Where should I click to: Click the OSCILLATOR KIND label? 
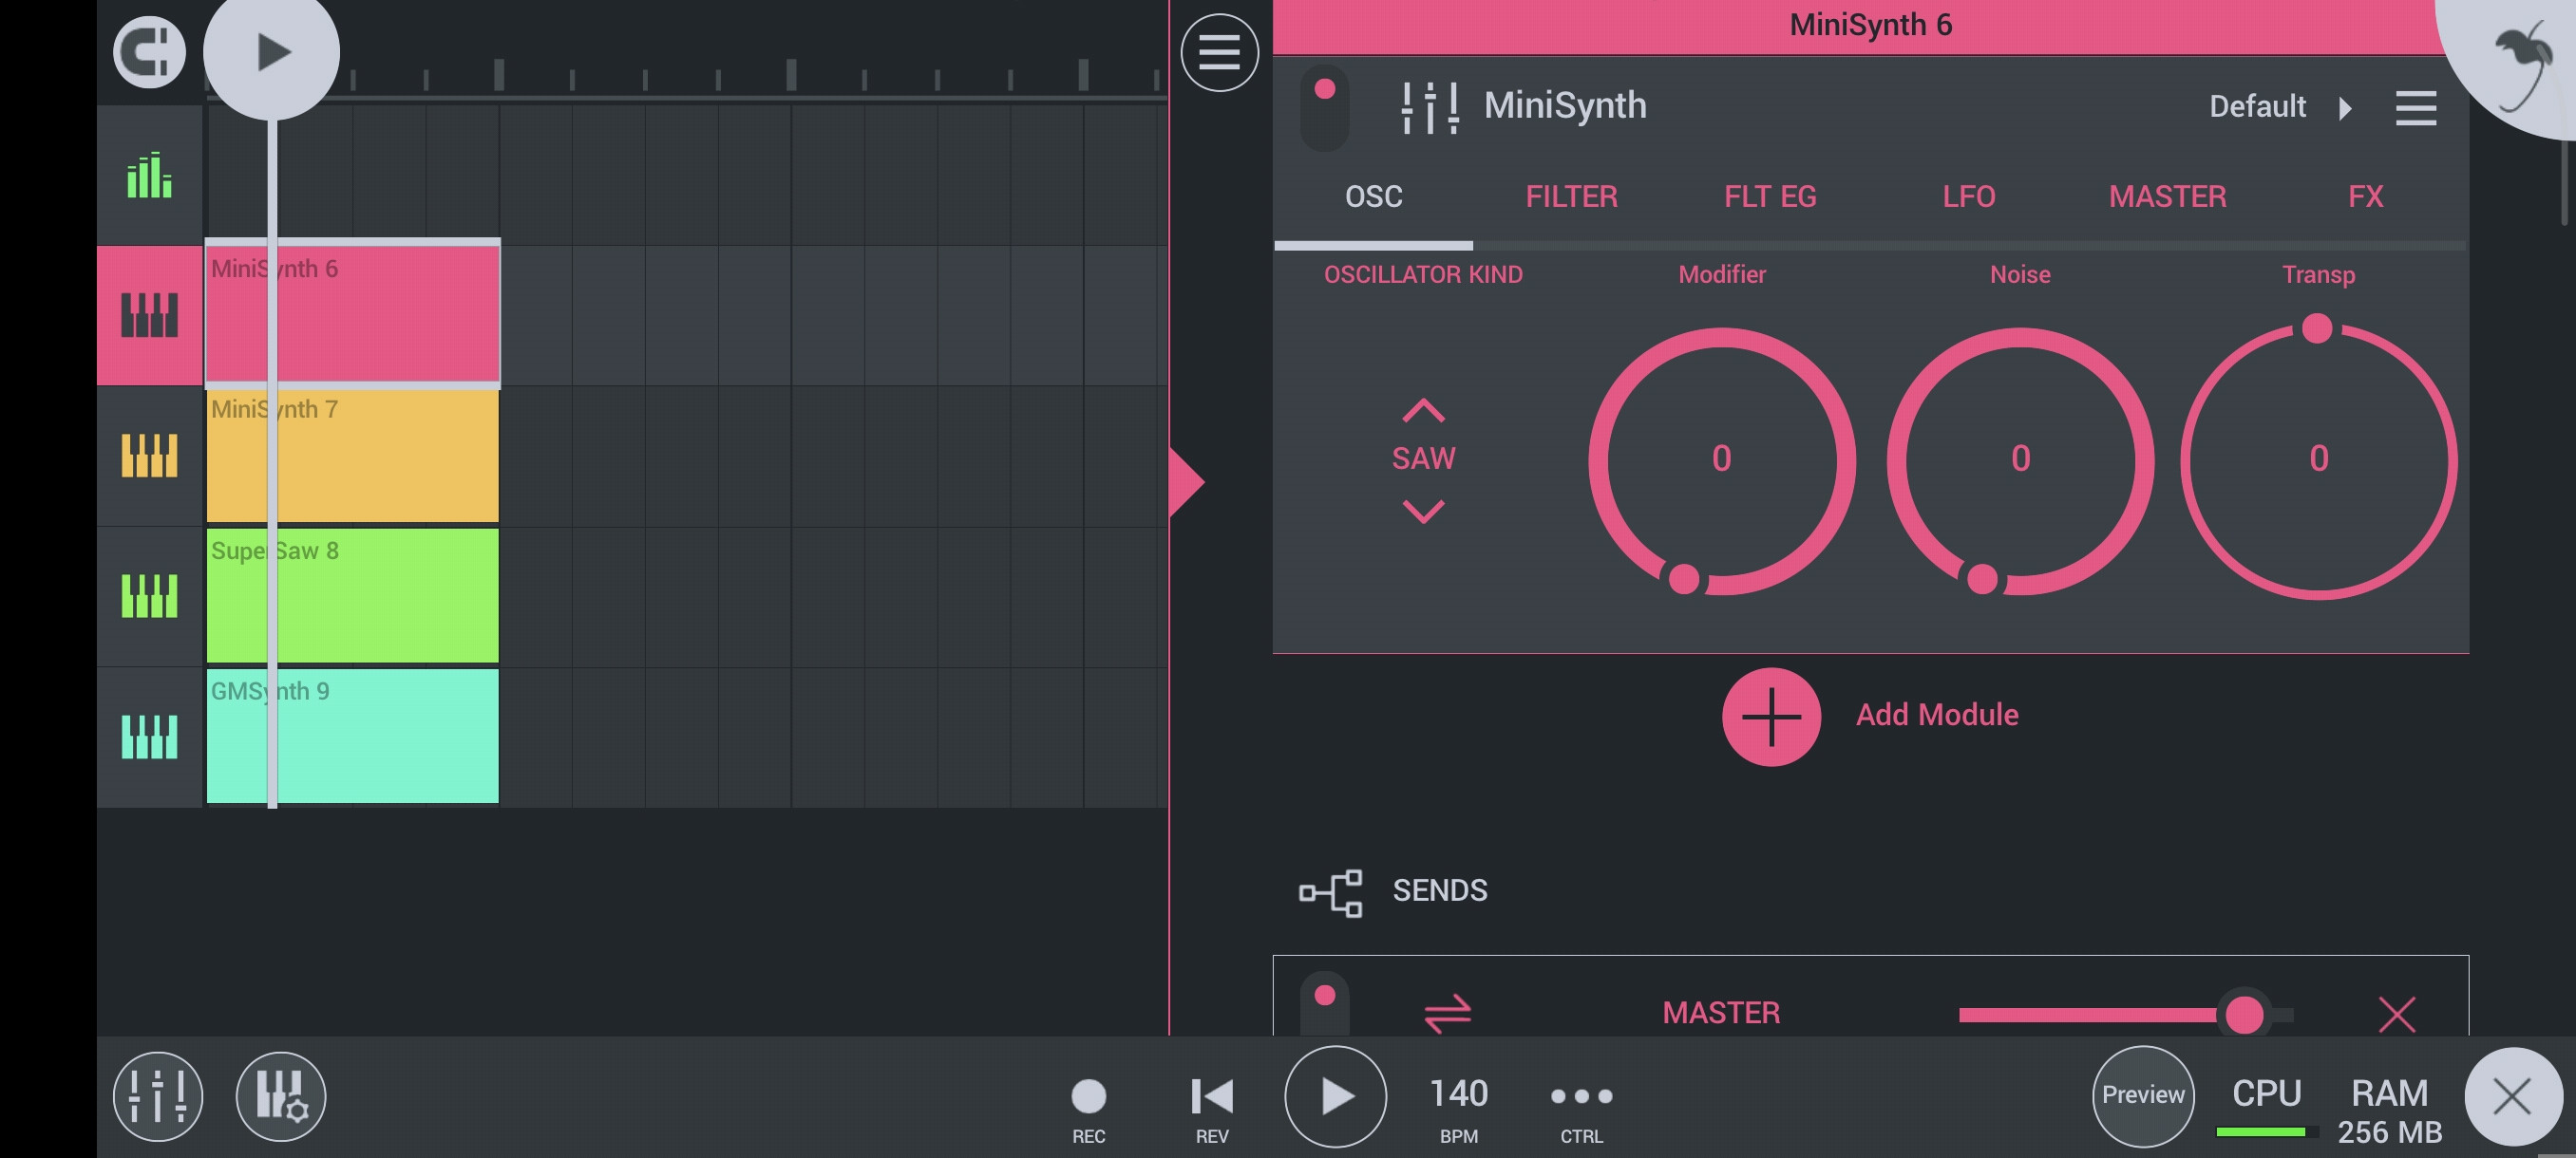1423,274
